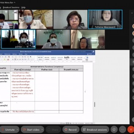The height and width of the screenshot is (134, 134).
Task: Click the Review tab in shared Word ribbon
Action: point(20,54)
